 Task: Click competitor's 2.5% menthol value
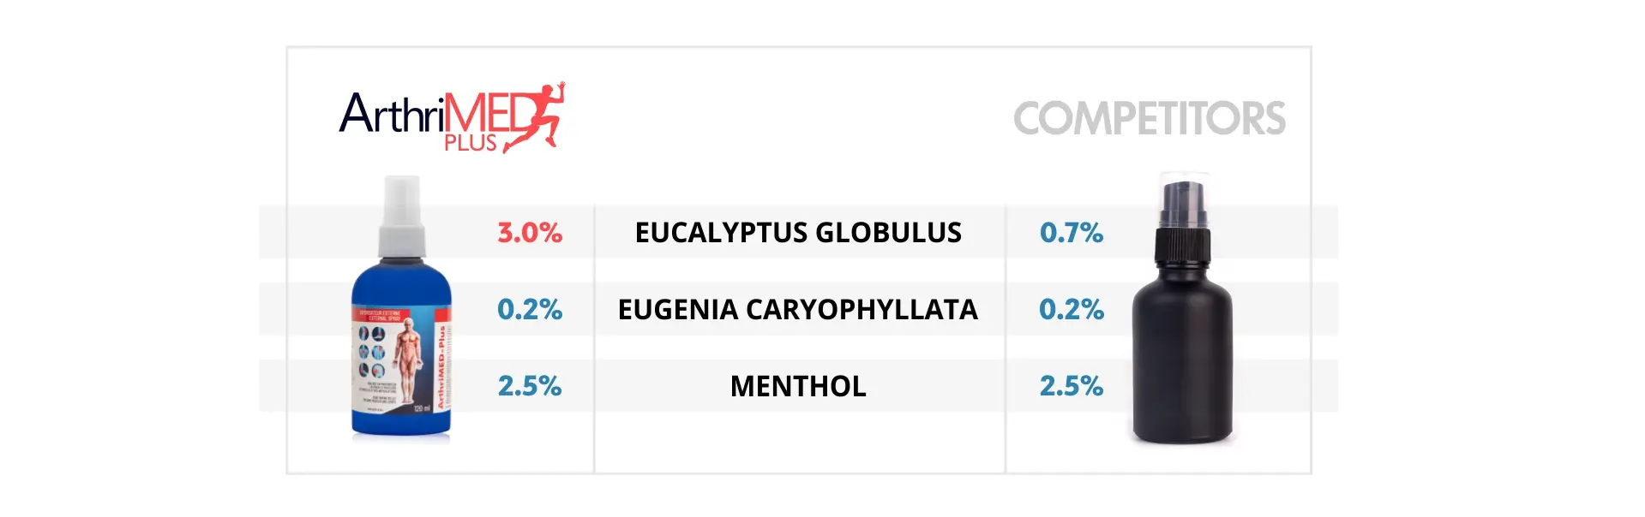click(x=1072, y=386)
